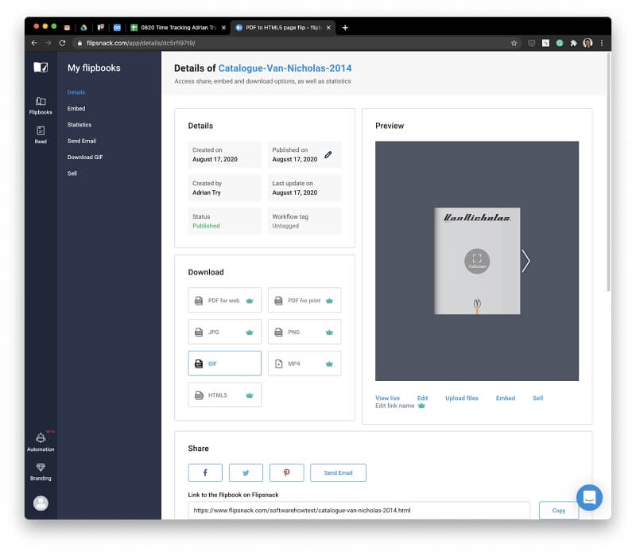The width and height of the screenshot is (636, 552).
Task: Select Statistics in the sidebar menu
Action: [79, 125]
